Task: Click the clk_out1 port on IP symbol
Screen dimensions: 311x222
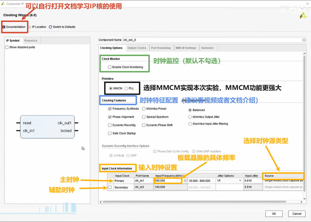Action: 65,123
